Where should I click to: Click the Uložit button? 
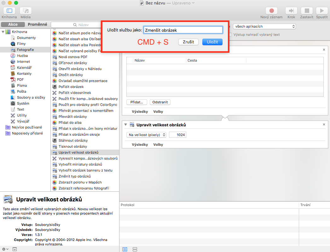212,42
